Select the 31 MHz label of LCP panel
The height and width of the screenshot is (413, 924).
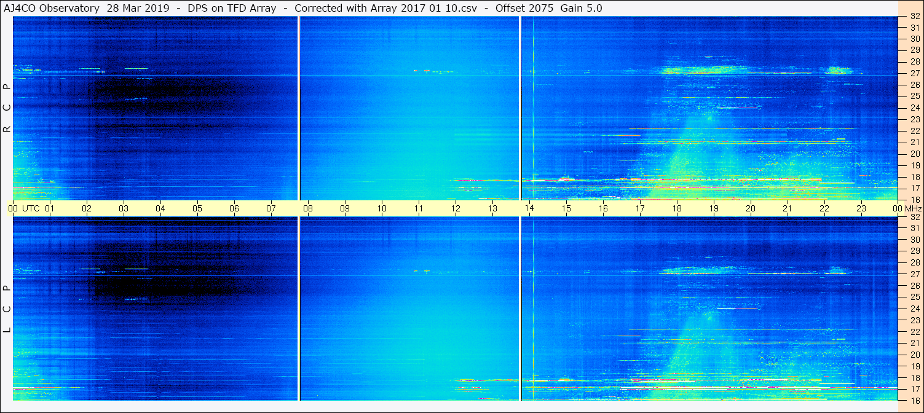click(x=915, y=228)
